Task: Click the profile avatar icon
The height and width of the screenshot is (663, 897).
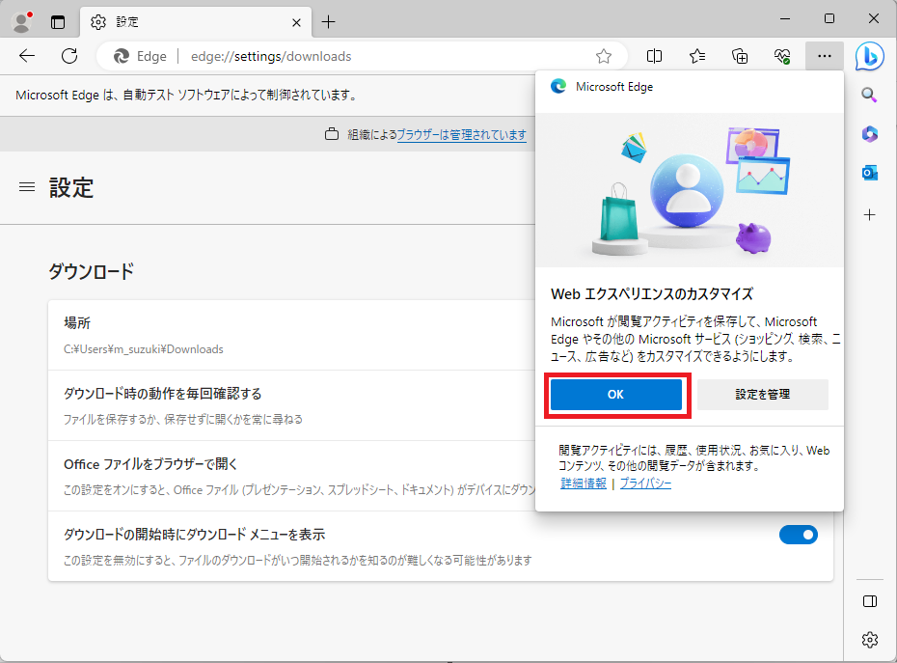Action: click(x=20, y=21)
